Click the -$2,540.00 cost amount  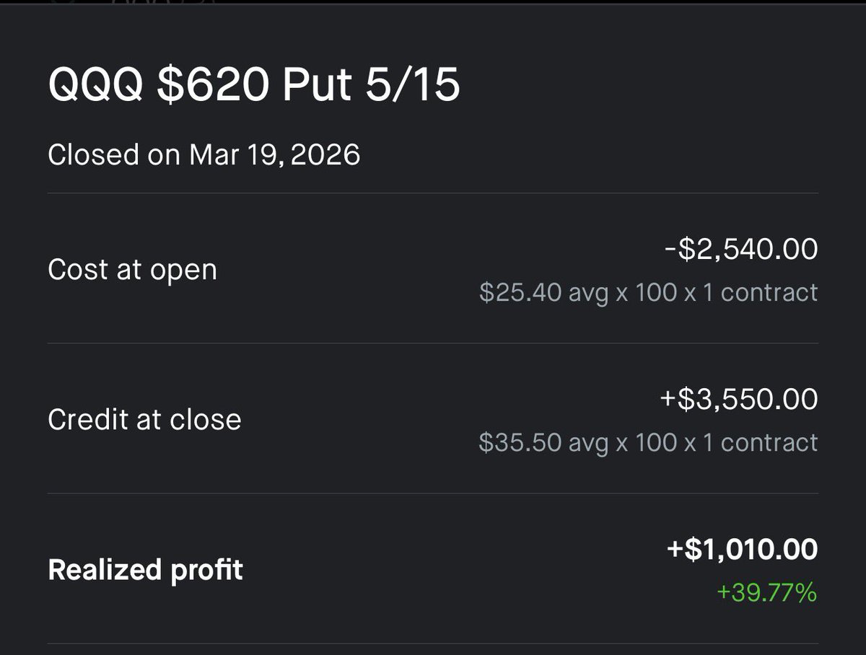741,250
